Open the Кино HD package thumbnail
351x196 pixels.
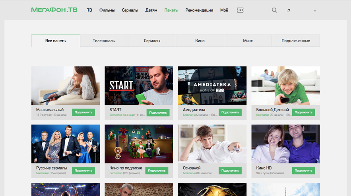(286, 144)
